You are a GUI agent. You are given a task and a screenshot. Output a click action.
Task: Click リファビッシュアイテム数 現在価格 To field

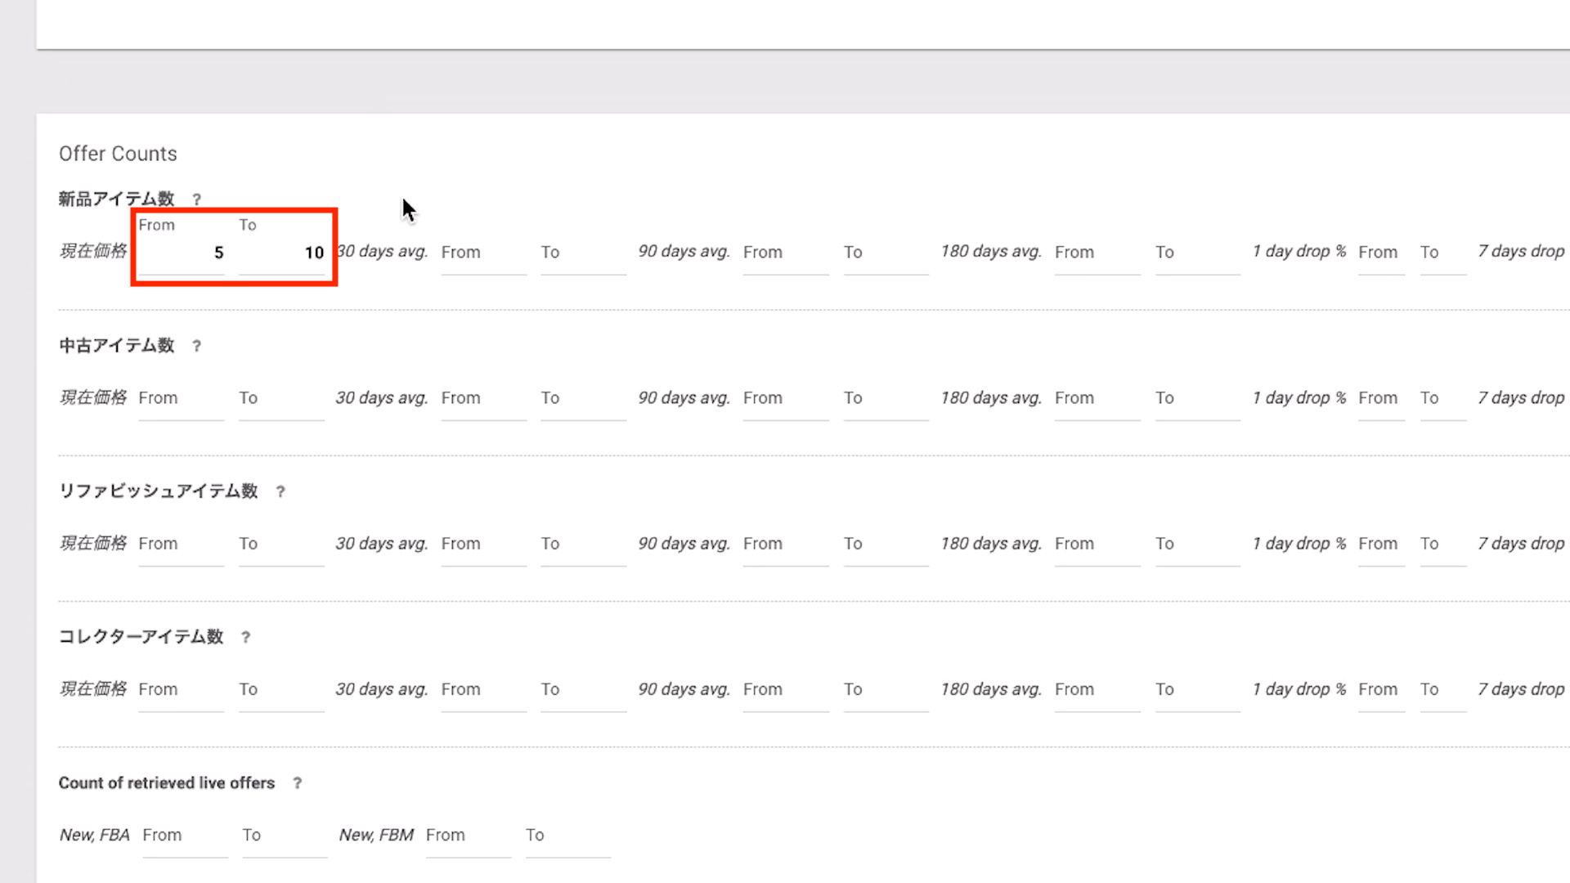point(281,545)
